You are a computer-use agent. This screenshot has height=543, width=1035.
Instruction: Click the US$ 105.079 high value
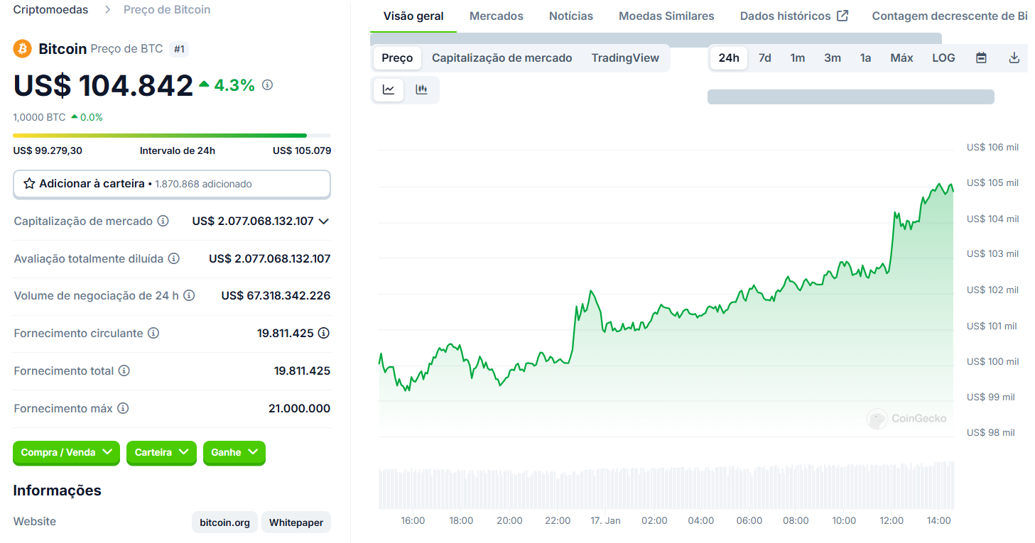302,150
